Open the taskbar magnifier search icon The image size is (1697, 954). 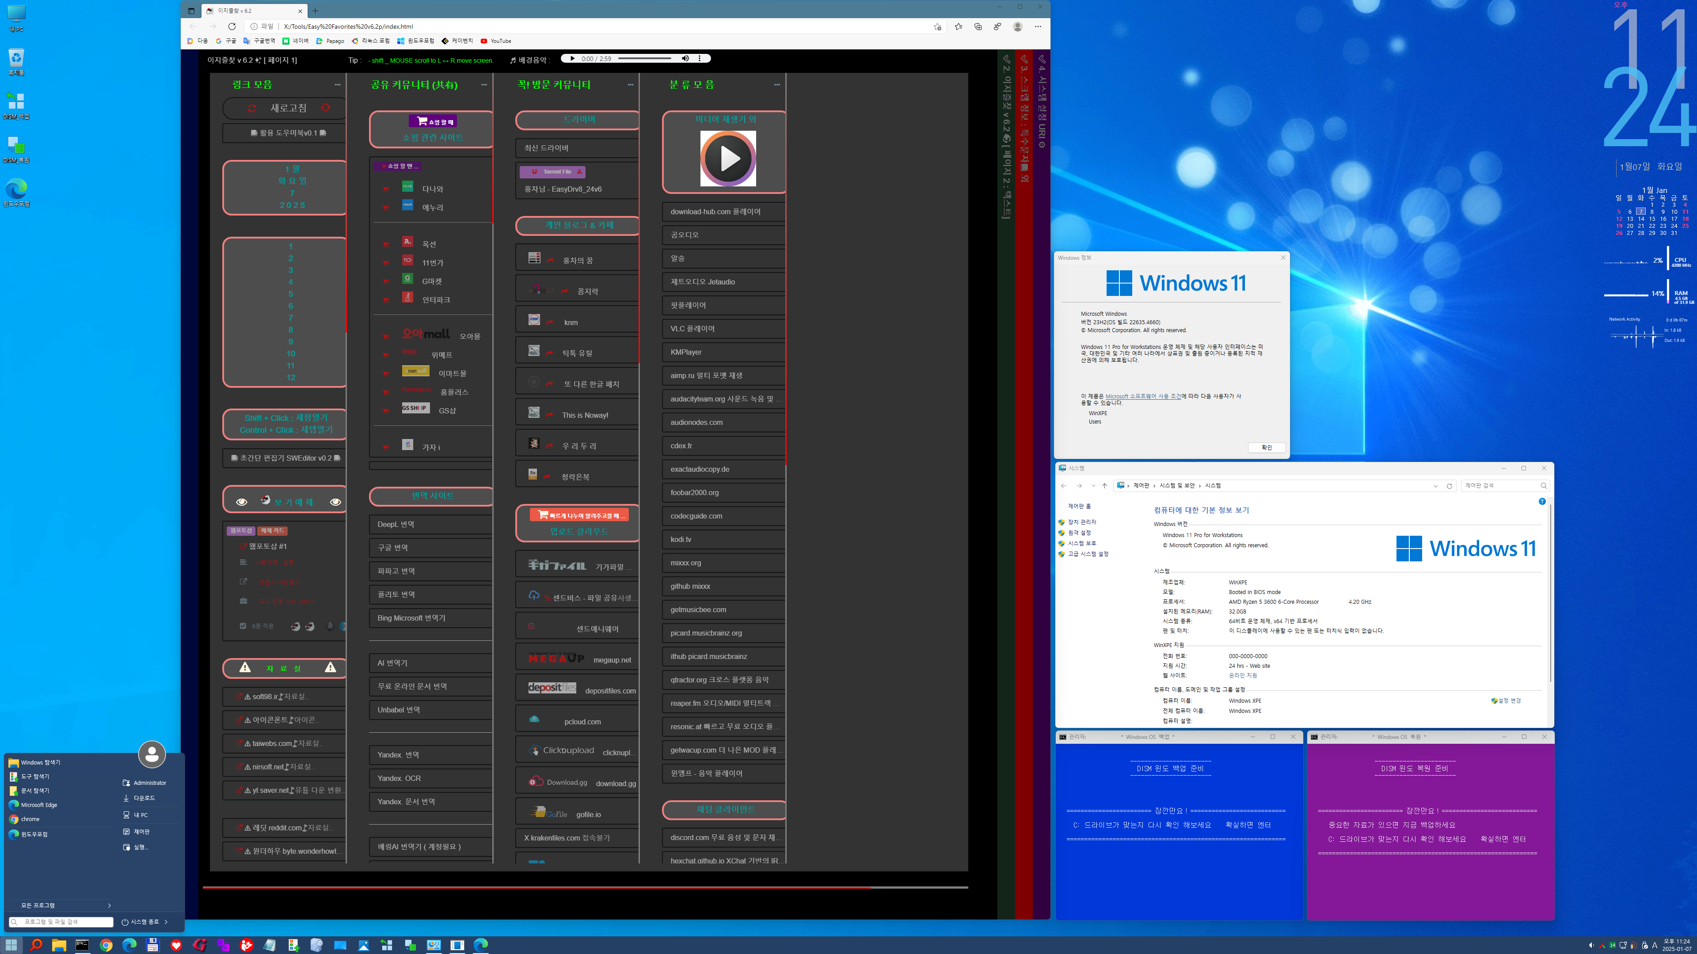pos(35,945)
